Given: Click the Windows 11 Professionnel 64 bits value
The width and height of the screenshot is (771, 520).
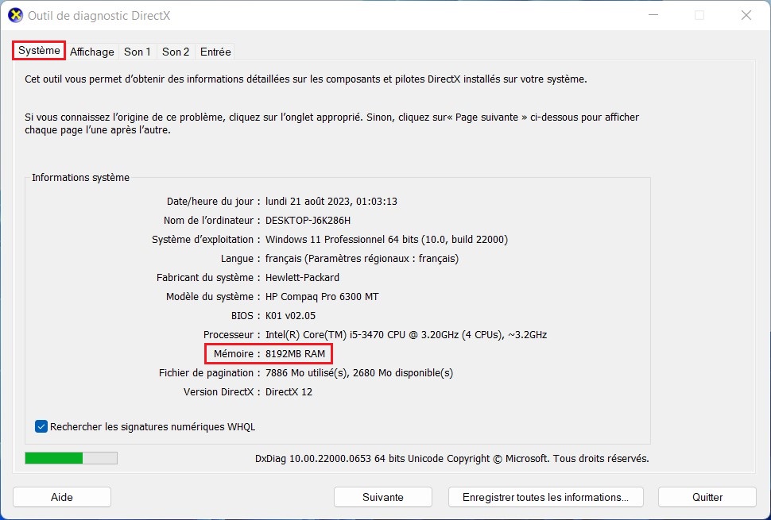Looking at the screenshot, I should pyautogui.click(x=386, y=240).
